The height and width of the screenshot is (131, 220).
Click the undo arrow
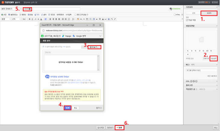click(x=112, y=19)
